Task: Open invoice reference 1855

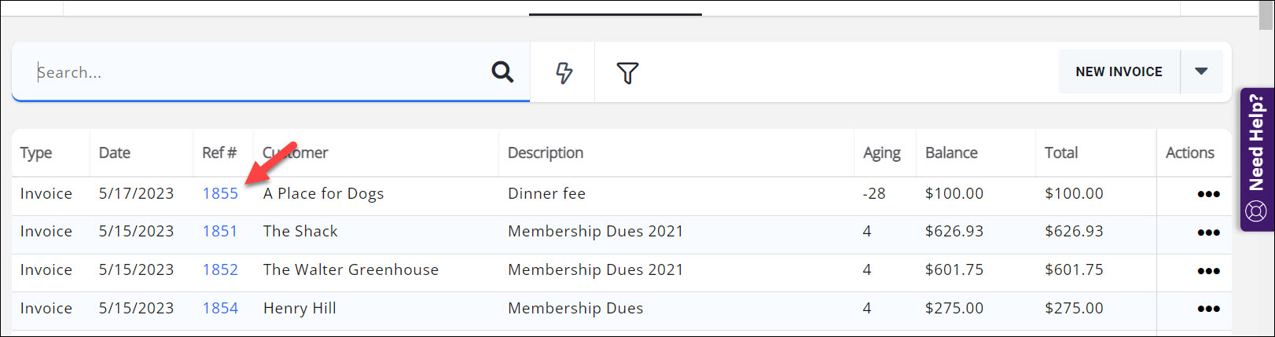Action: pos(220,193)
